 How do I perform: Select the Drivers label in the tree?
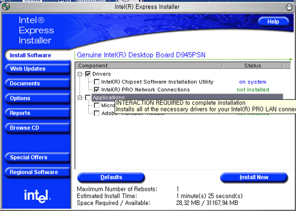pyautogui.click(x=101, y=74)
